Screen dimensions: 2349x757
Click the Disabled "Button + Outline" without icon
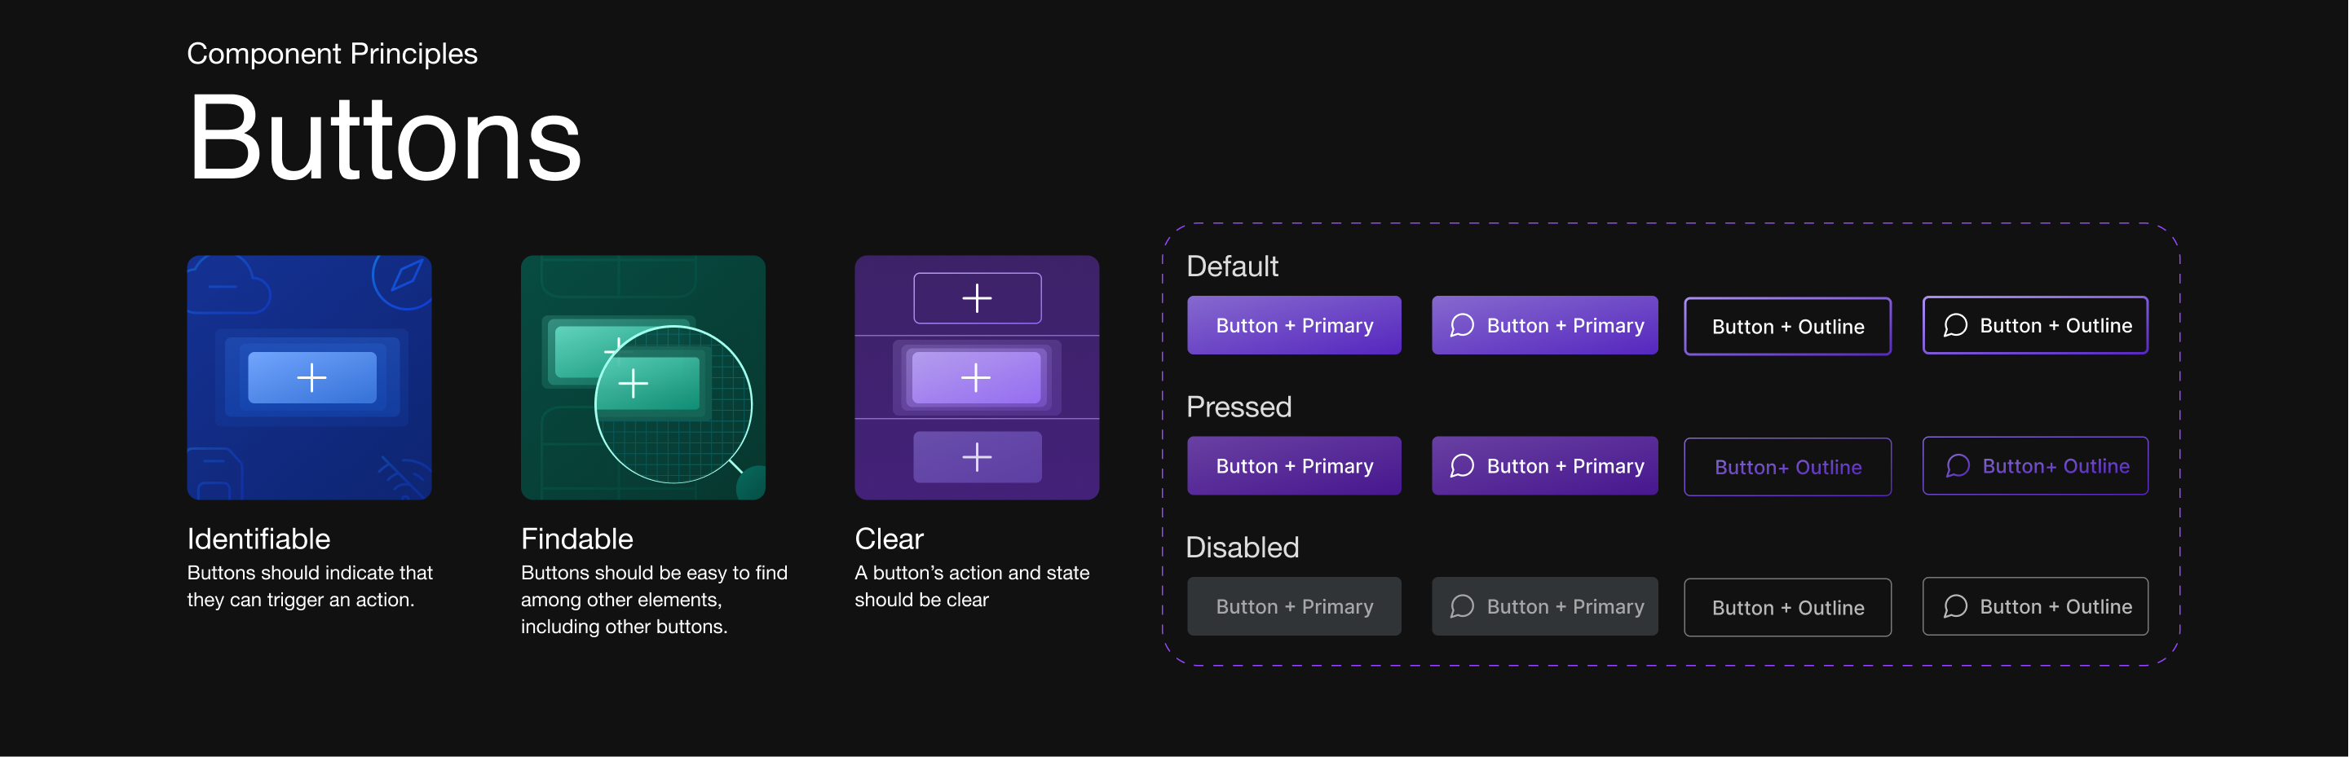[1786, 607]
